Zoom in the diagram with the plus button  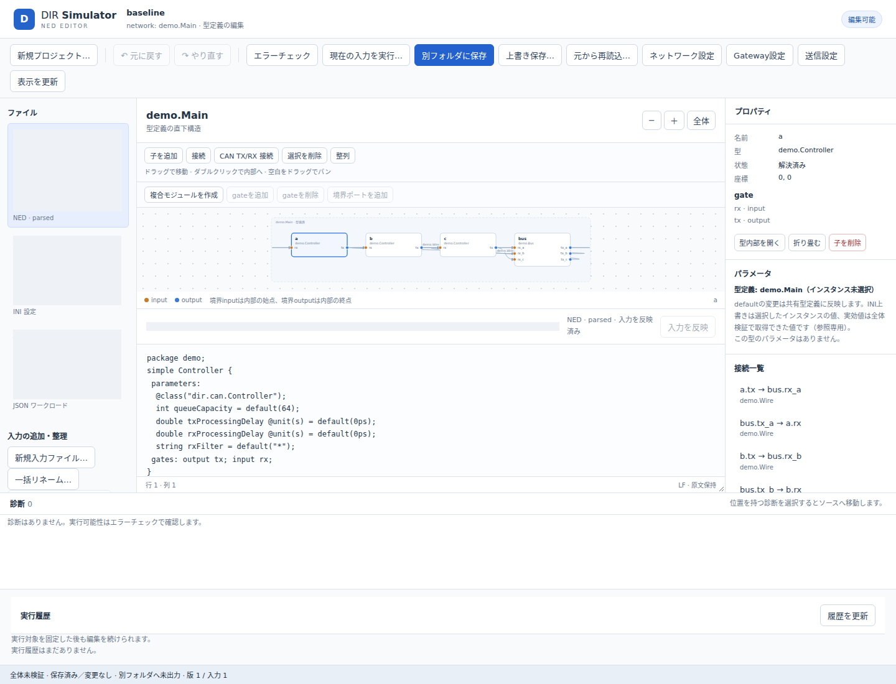point(674,121)
